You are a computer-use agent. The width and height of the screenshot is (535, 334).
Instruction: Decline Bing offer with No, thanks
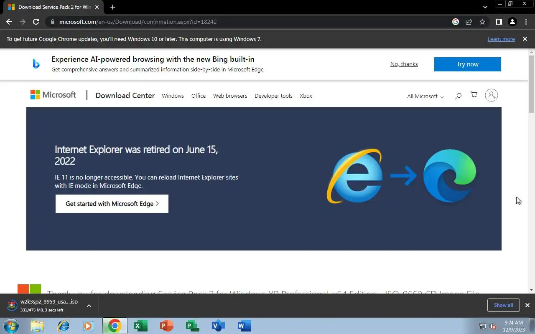404,64
